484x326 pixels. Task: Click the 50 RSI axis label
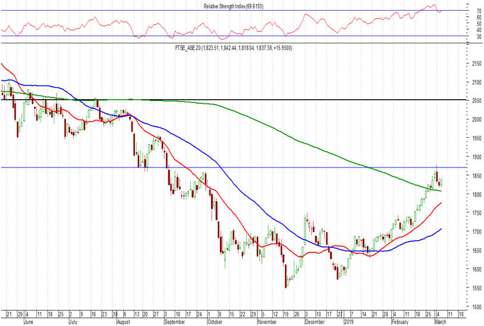pyautogui.click(x=479, y=23)
